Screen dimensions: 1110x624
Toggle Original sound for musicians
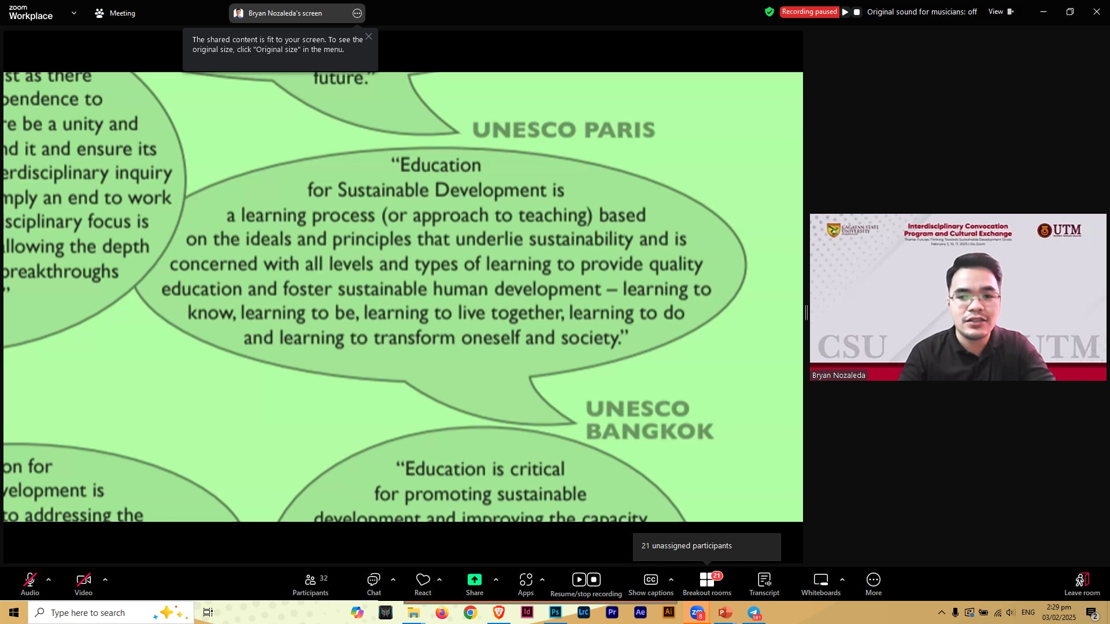pyautogui.click(x=922, y=12)
